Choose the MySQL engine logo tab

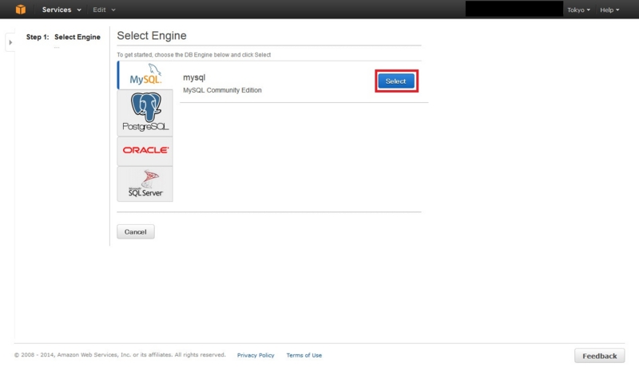coord(145,75)
